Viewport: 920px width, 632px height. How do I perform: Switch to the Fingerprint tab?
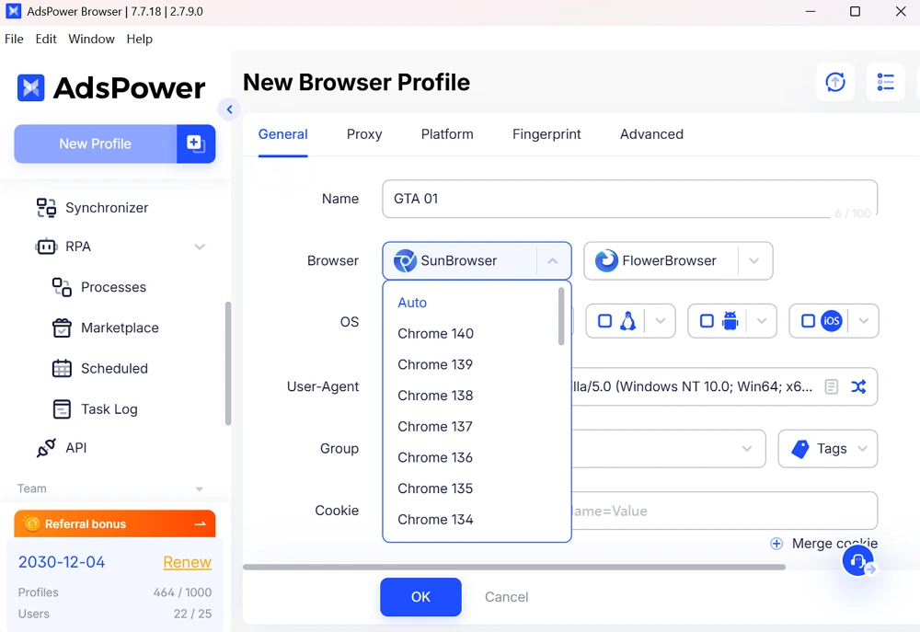pyautogui.click(x=546, y=134)
